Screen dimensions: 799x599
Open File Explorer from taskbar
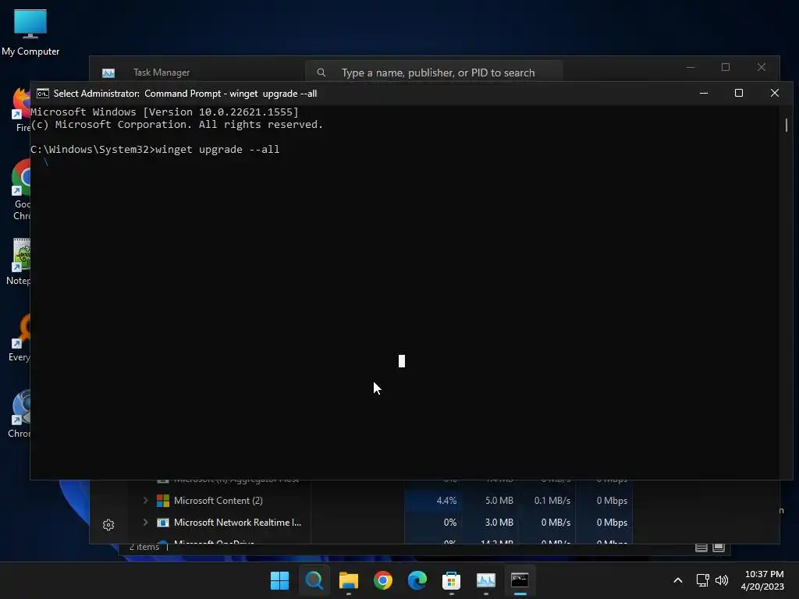click(349, 580)
